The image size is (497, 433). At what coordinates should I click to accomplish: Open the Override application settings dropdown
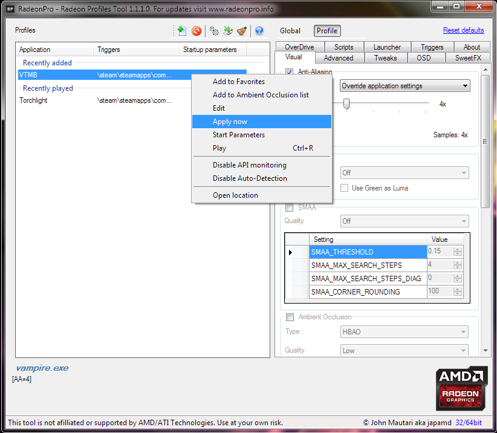tap(404, 86)
